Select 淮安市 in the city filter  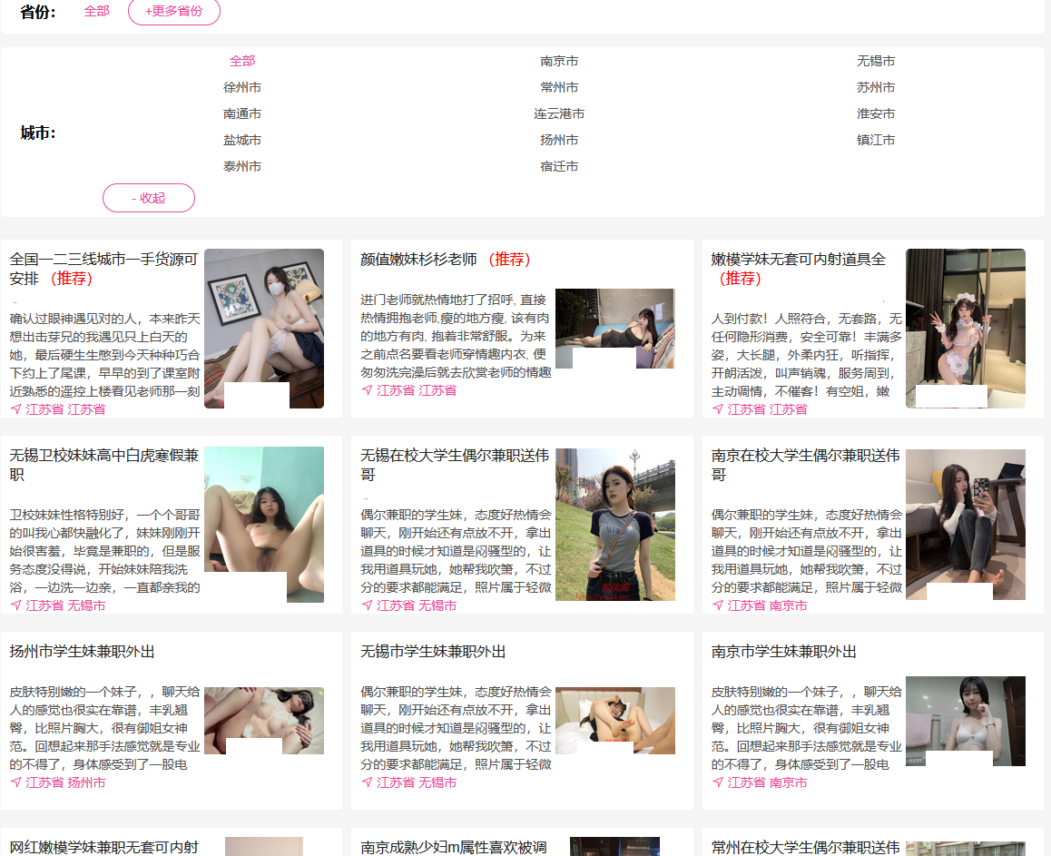click(x=876, y=113)
